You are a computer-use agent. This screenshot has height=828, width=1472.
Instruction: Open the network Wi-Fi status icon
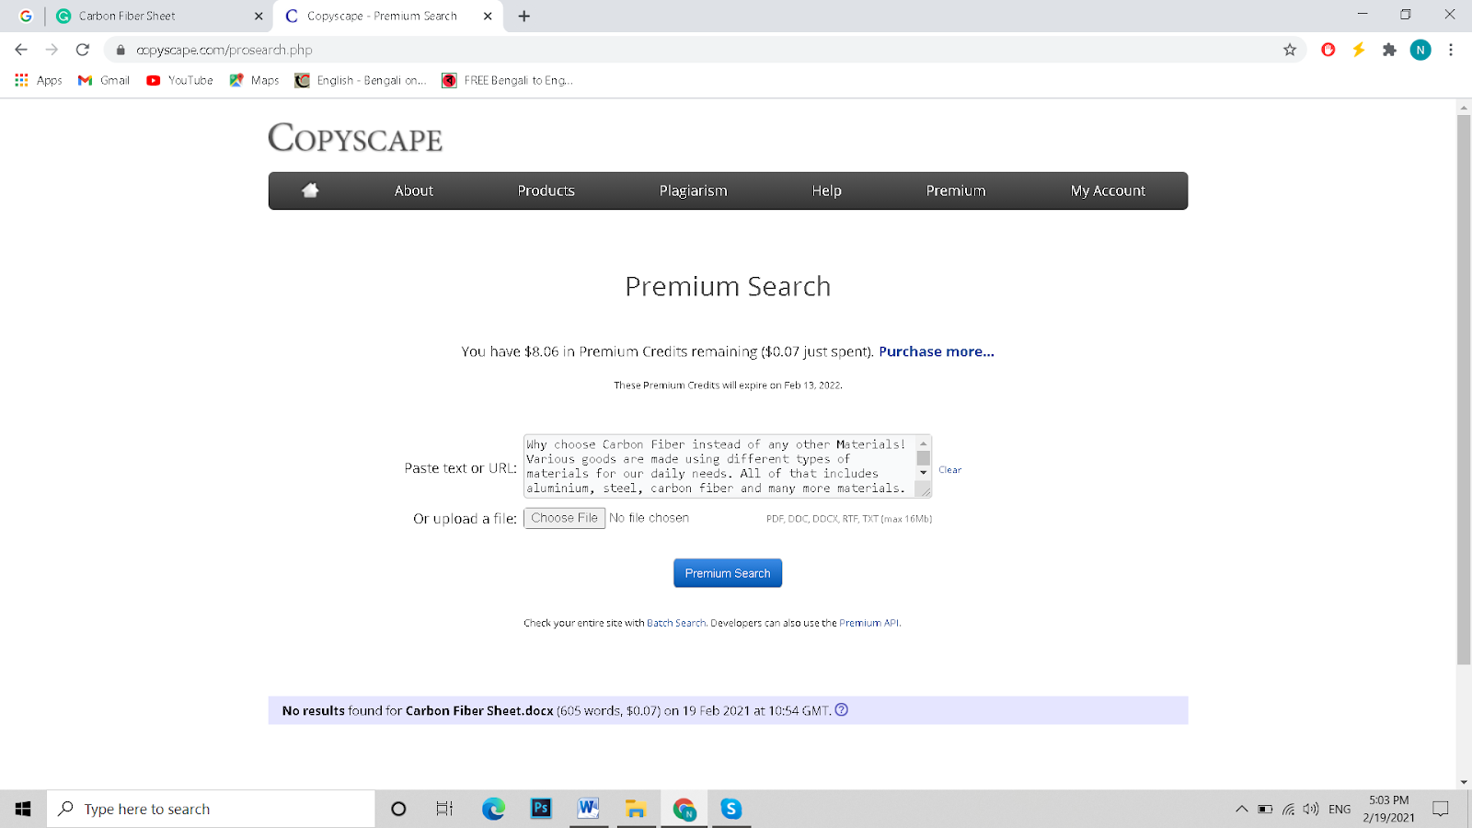click(1288, 809)
